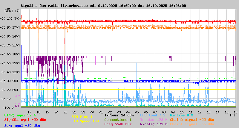
Task: Click the '17' hour label on time axis
Action: [29, 112]
